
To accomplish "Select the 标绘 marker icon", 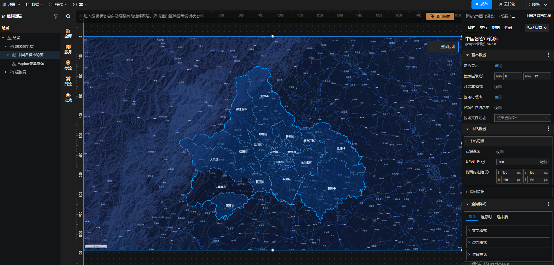I will click(x=68, y=65).
